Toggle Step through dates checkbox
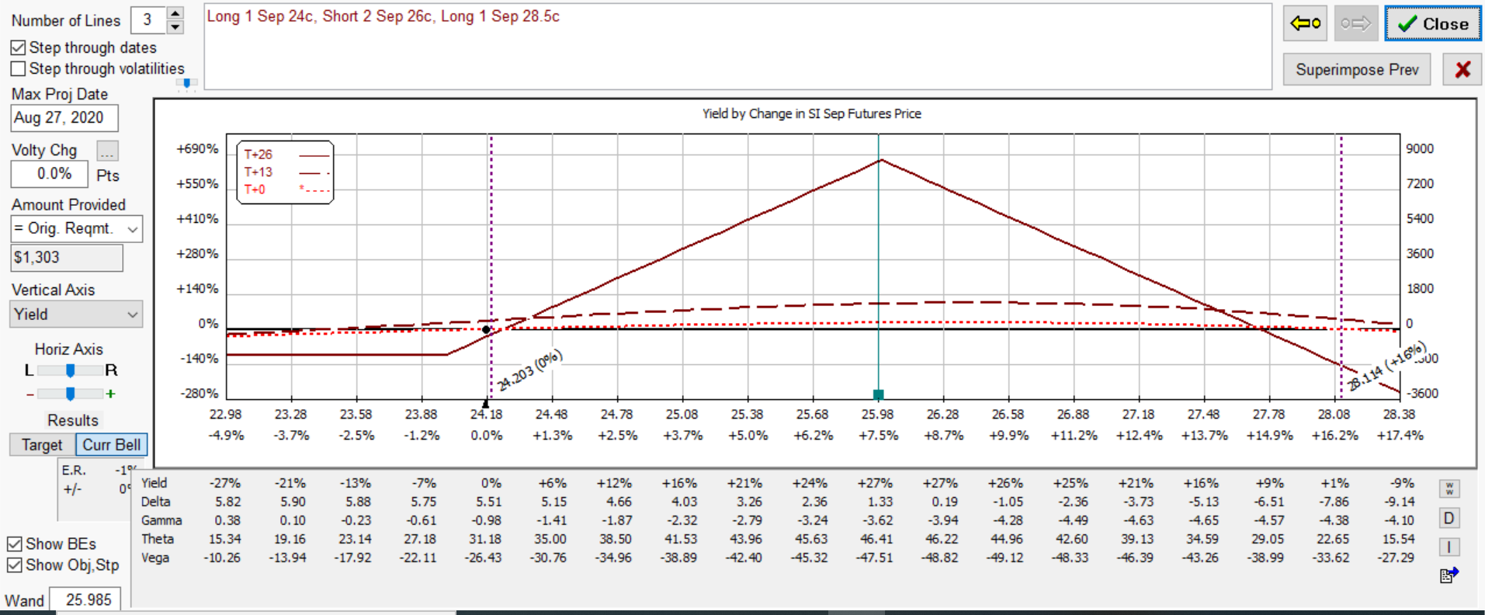1485x615 pixels. [x=18, y=48]
